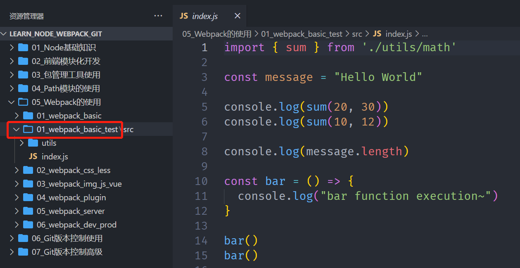Collapse the LEARN_NODE_WEBPACK_GIT root section
520x268 pixels.
pos(4,34)
